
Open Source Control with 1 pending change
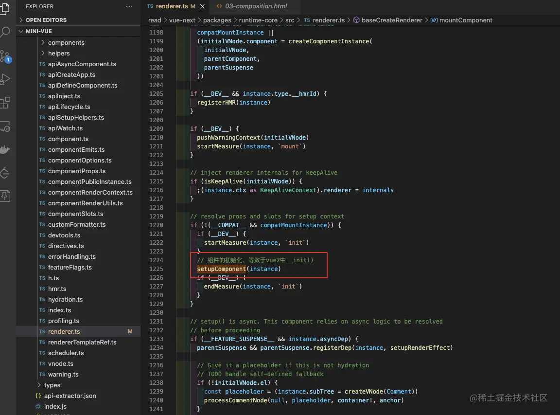(5, 55)
